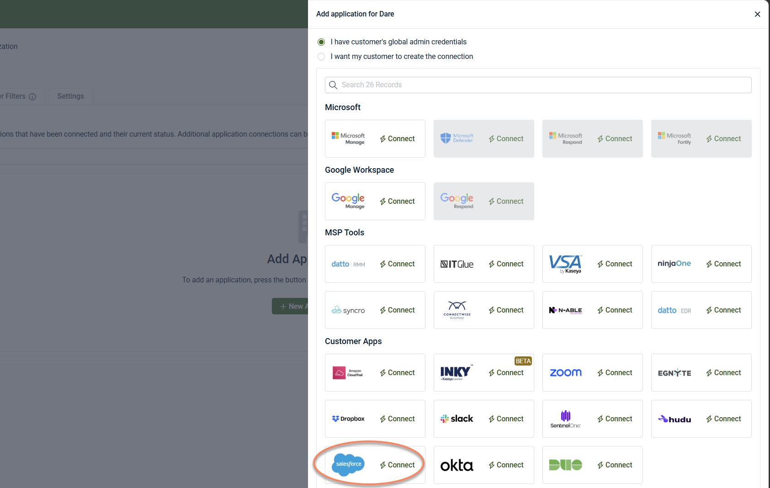Image resolution: width=770 pixels, height=488 pixels.
Task: Click the 'MSP Tools' section heading
Action: pyautogui.click(x=345, y=233)
